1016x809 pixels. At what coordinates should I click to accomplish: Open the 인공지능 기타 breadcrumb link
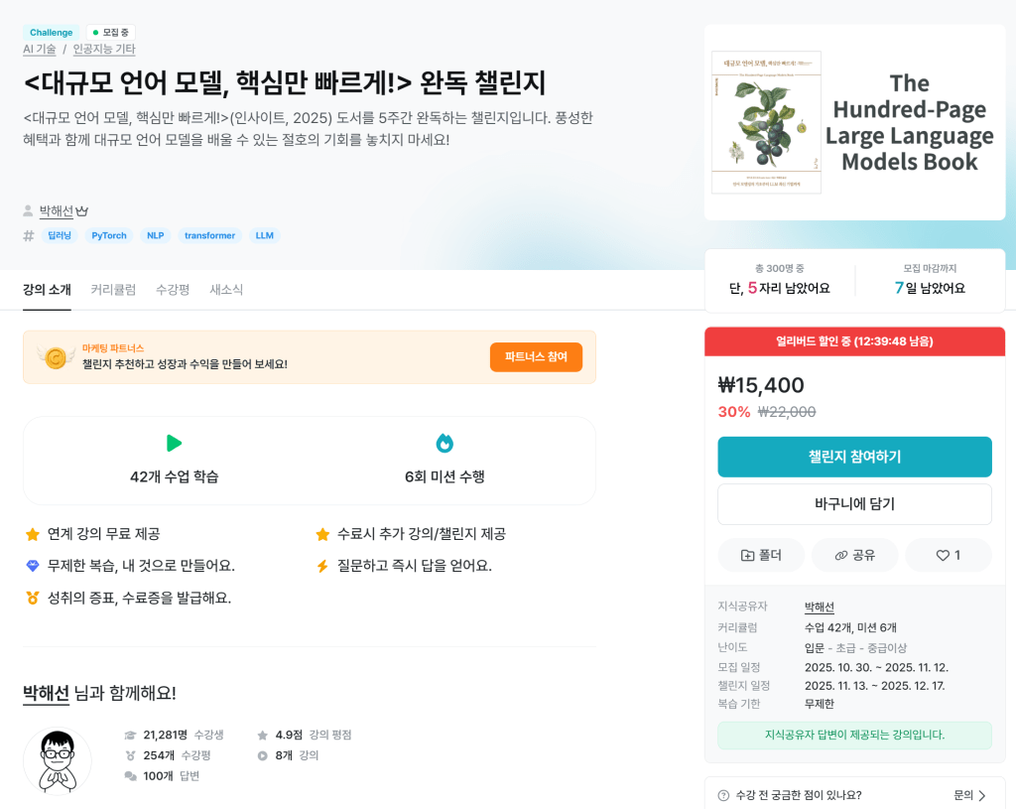point(104,50)
